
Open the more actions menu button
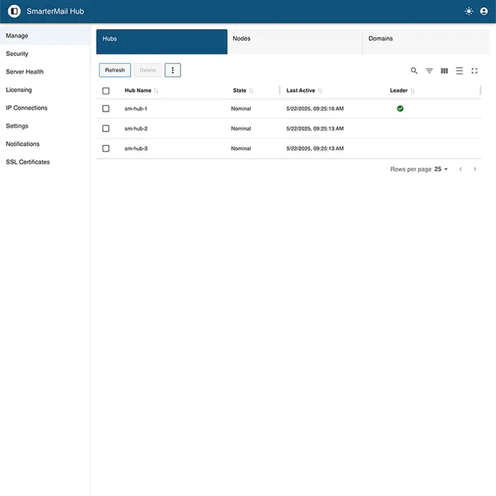click(x=173, y=70)
